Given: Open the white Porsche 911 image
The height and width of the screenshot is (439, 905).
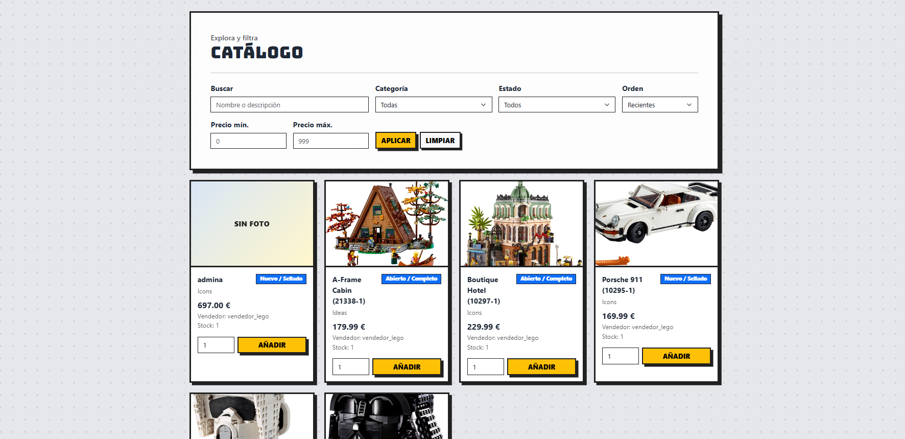Looking at the screenshot, I should click(656, 224).
